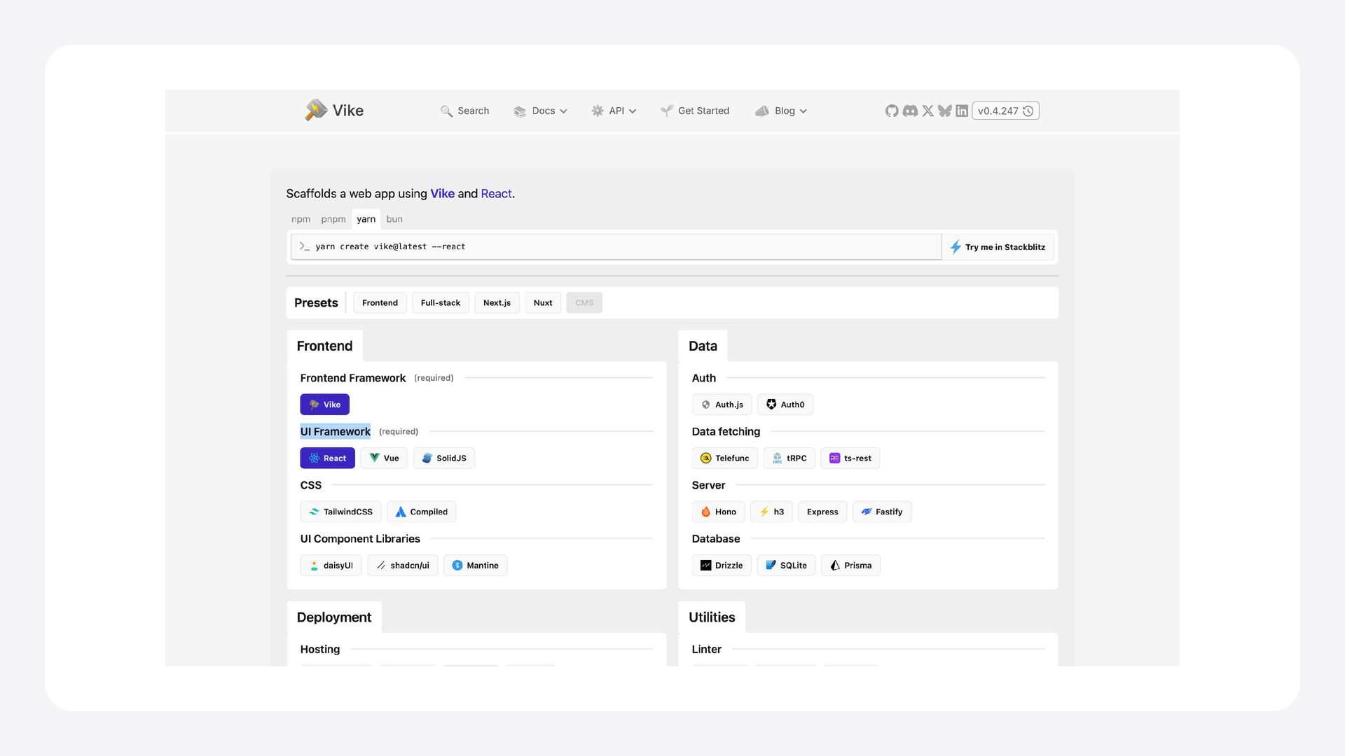This screenshot has height=756, width=1345.
Task: Switch to the pnpm tab
Action: [333, 219]
